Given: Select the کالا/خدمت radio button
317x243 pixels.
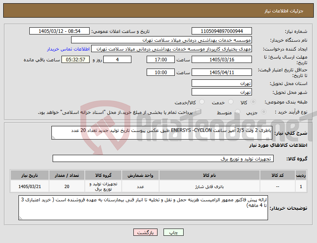Looking at the screenshot, I should tap(202, 102).
